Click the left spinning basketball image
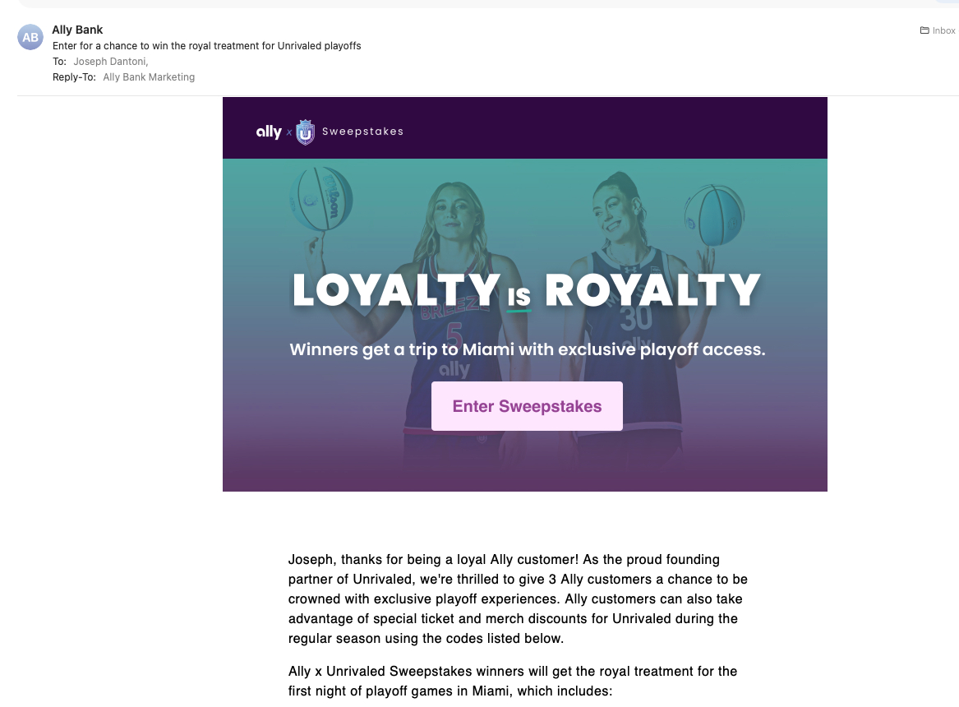This screenshot has width=959, height=707. pyautogui.click(x=321, y=199)
